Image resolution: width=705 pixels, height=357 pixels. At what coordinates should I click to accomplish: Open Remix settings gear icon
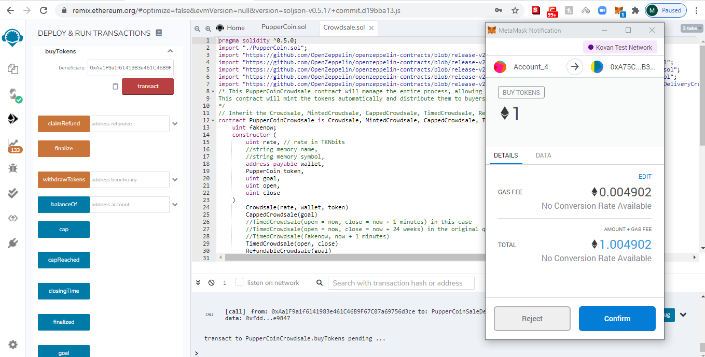(x=13, y=345)
